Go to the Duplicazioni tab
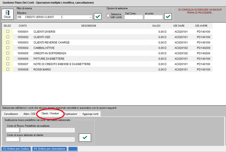Viewport: 226px width, 152px height. (x=71, y=114)
